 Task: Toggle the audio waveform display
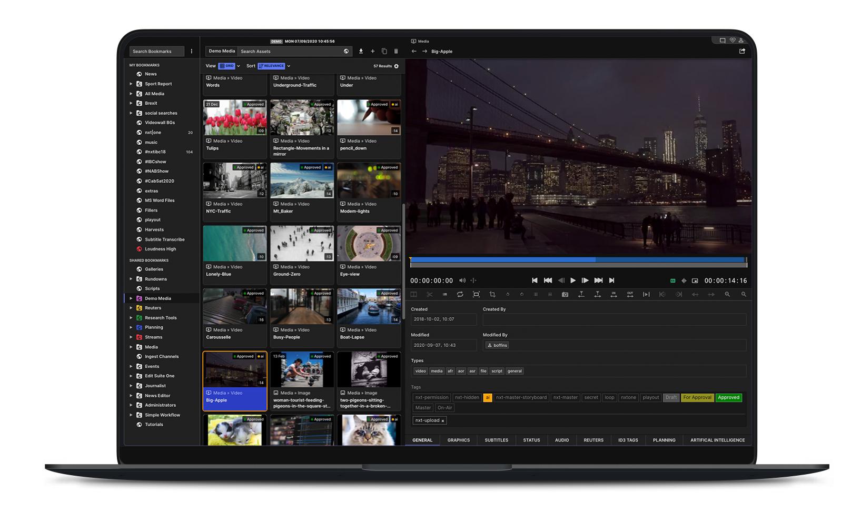pyautogui.click(x=684, y=280)
